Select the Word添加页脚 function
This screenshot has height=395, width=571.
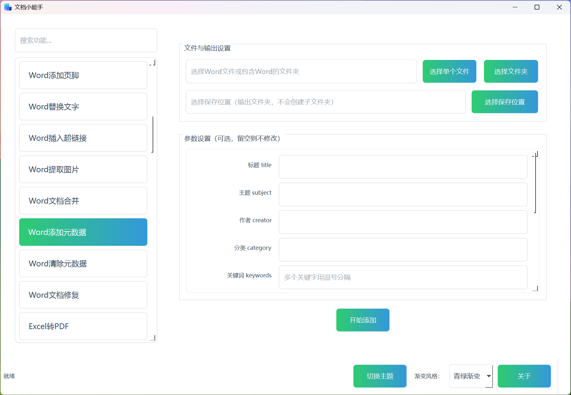click(x=83, y=75)
